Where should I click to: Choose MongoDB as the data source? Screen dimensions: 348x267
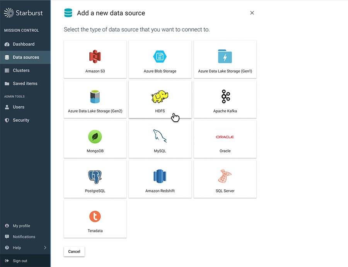(x=95, y=139)
